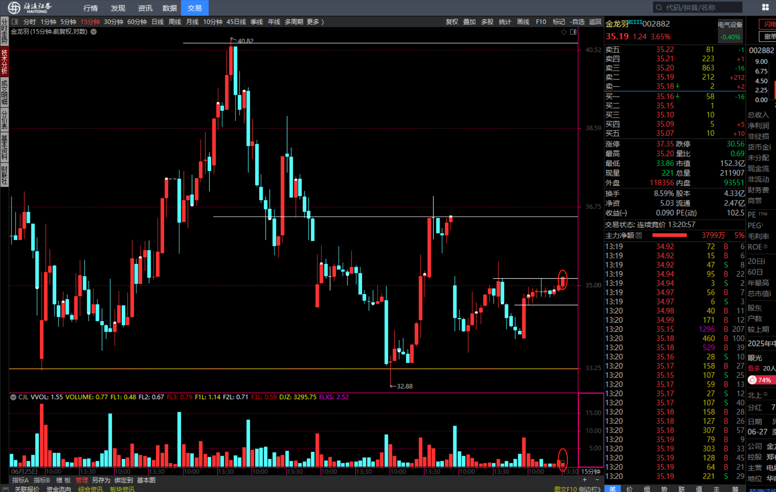This screenshot has width=776, height=492.
Task: Click 另存为 below the chart
Action: click(101, 480)
